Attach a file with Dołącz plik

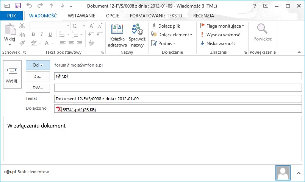(x=166, y=26)
